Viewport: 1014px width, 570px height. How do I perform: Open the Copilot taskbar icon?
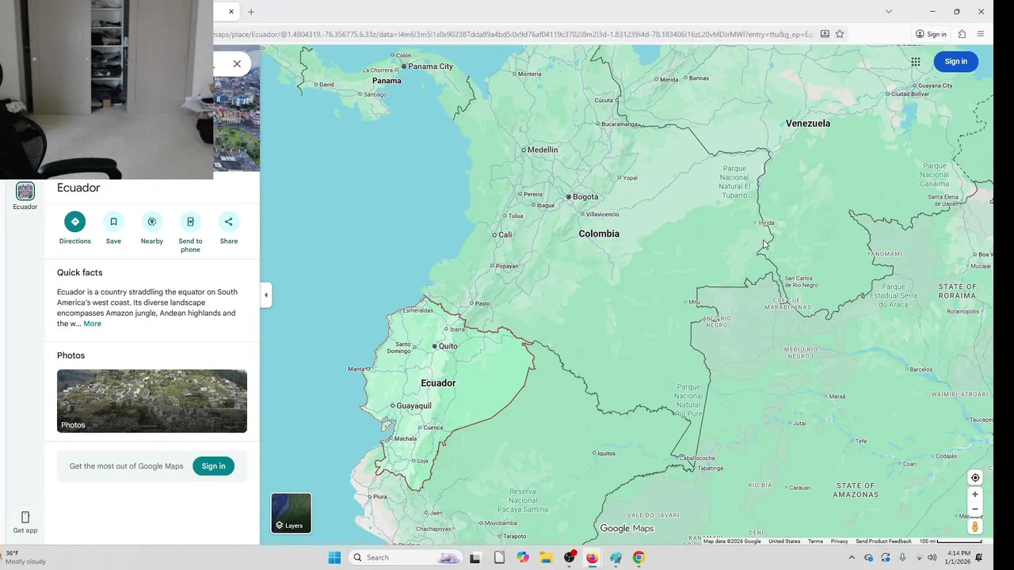click(523, 557)
